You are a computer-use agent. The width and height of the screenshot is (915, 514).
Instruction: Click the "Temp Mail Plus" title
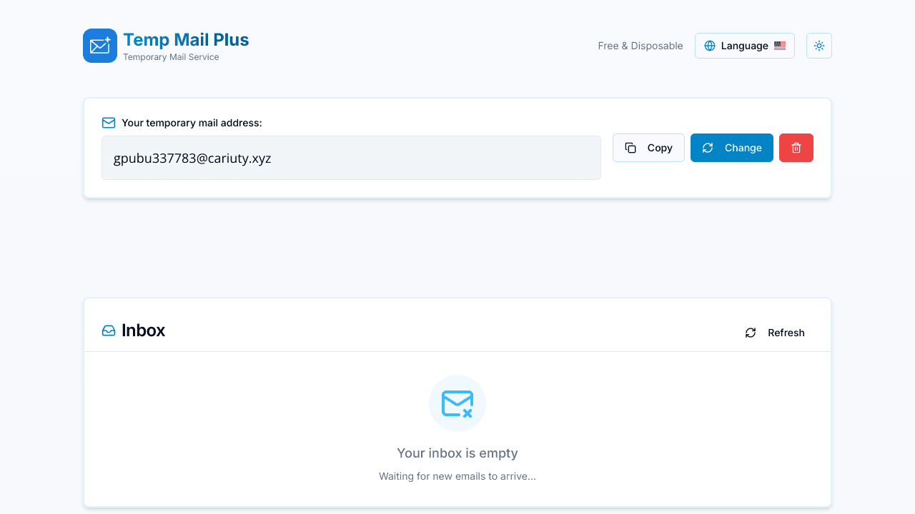point(186,40)
